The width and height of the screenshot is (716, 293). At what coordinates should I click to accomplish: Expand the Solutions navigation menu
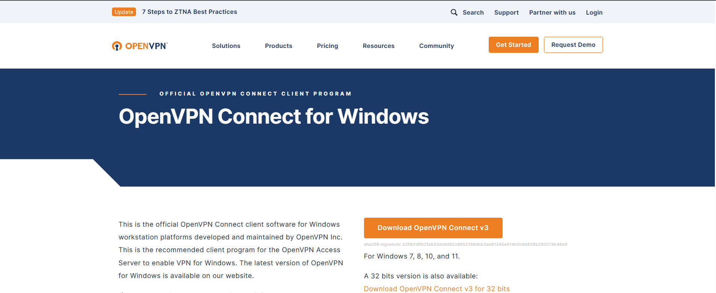pyautogui.click(x=226, y=46)
